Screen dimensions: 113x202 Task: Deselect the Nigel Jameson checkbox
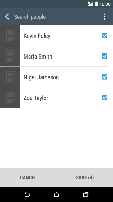click(105, 77)
